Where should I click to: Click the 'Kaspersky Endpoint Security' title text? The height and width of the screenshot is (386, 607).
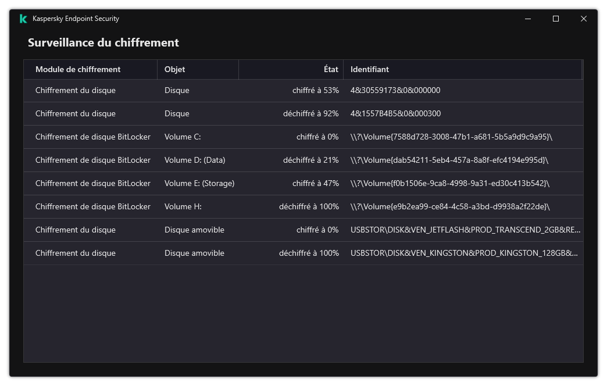pos(76,18)
